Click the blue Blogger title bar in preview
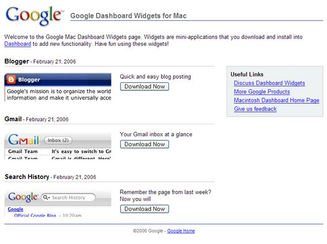 58,79
